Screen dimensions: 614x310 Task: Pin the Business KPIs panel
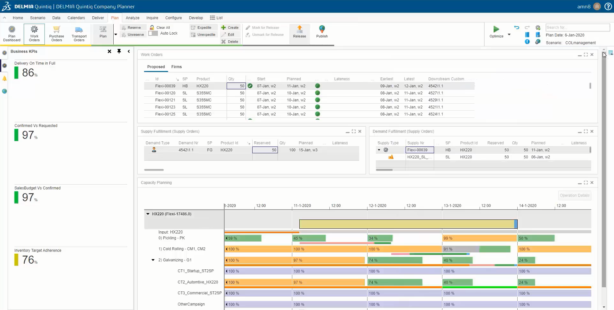119,51
